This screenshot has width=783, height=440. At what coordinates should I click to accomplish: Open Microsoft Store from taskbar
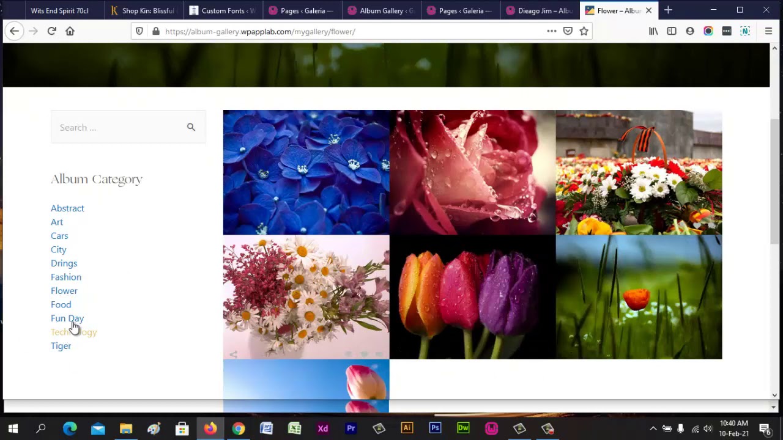(182, 428)
